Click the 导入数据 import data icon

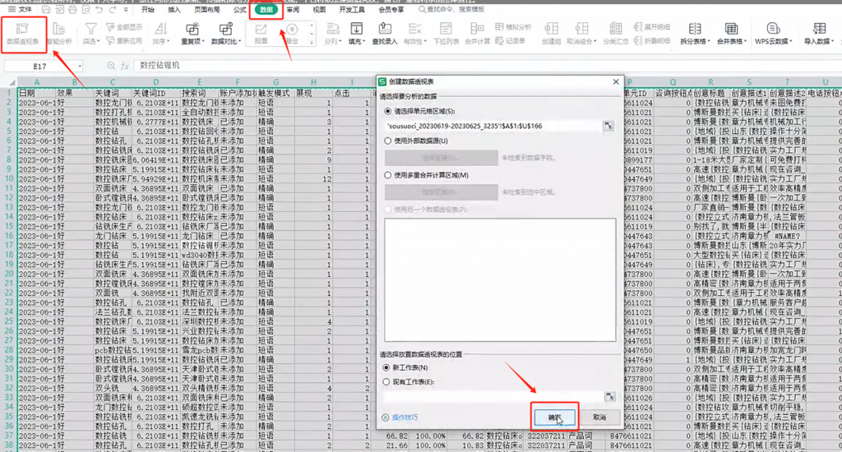point(819,29)
